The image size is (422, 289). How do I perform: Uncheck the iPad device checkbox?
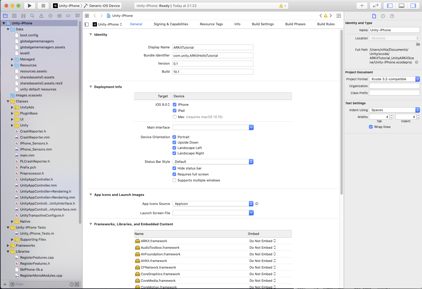pyautogui.click(x=175, y=111)
